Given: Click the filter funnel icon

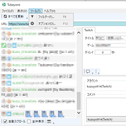Looking at the screenshot, I should click(32, 17).
